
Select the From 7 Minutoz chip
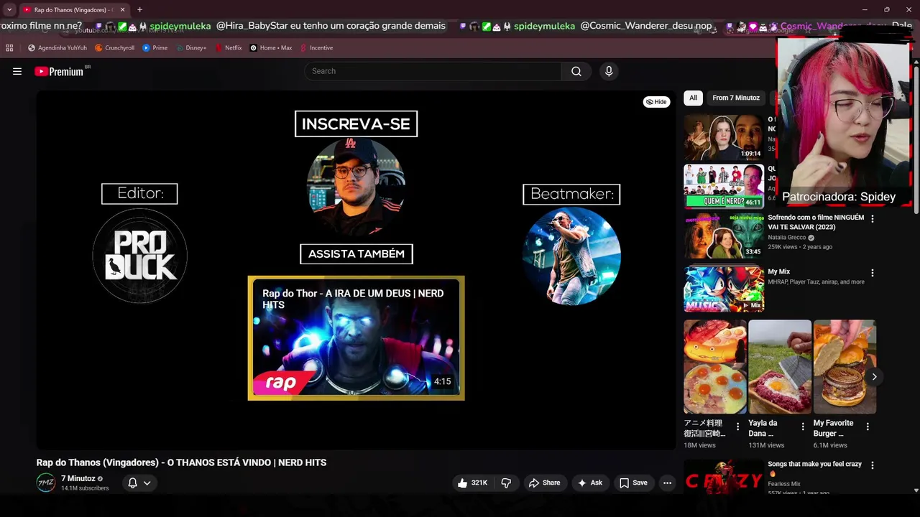736,98
